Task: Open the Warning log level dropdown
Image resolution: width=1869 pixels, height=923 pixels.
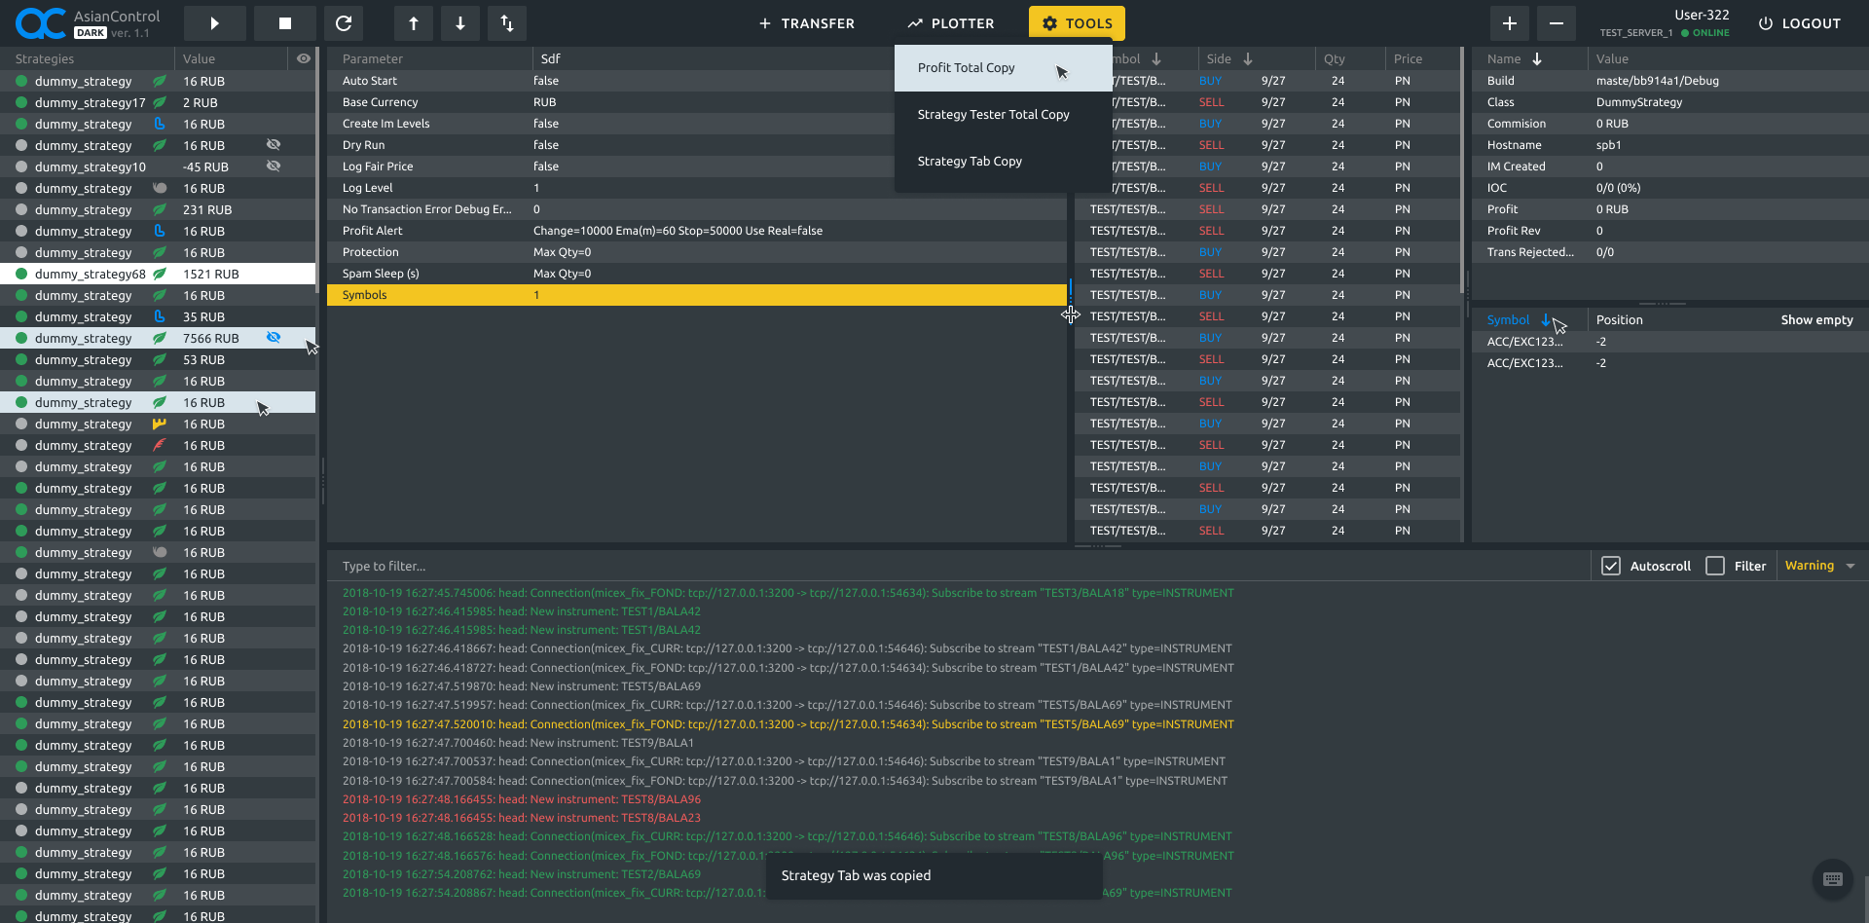Action: [x=1819, y=566]
